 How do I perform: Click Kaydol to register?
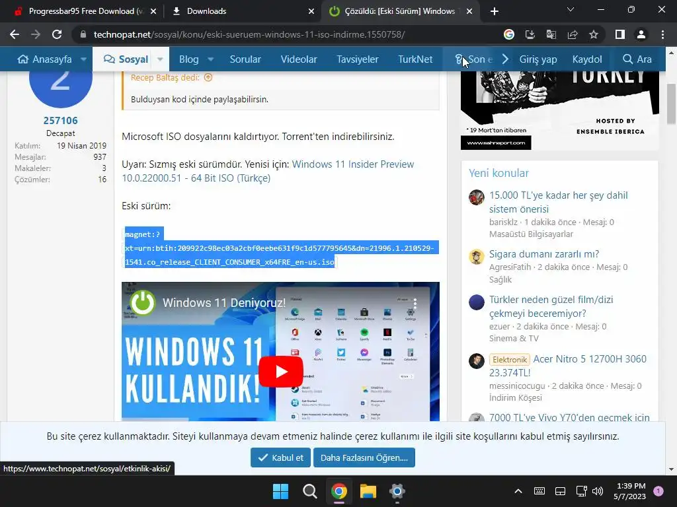click(587, 59)
